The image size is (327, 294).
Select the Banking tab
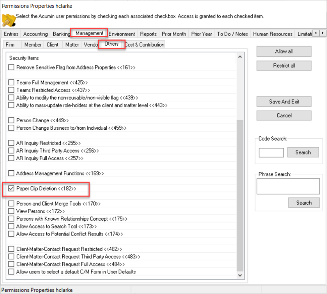61,34
